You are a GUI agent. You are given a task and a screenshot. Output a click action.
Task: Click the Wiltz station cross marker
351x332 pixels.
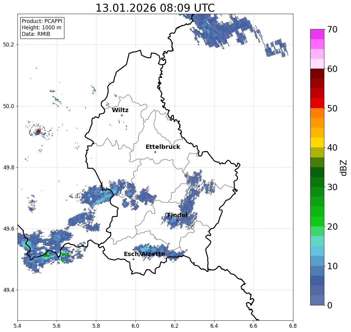click(122, 115)
